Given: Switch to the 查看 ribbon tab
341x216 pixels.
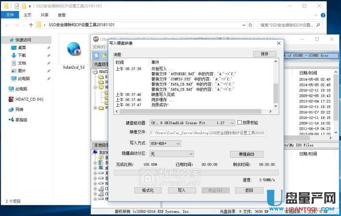Looking at the screenshot, I should 62,15.
